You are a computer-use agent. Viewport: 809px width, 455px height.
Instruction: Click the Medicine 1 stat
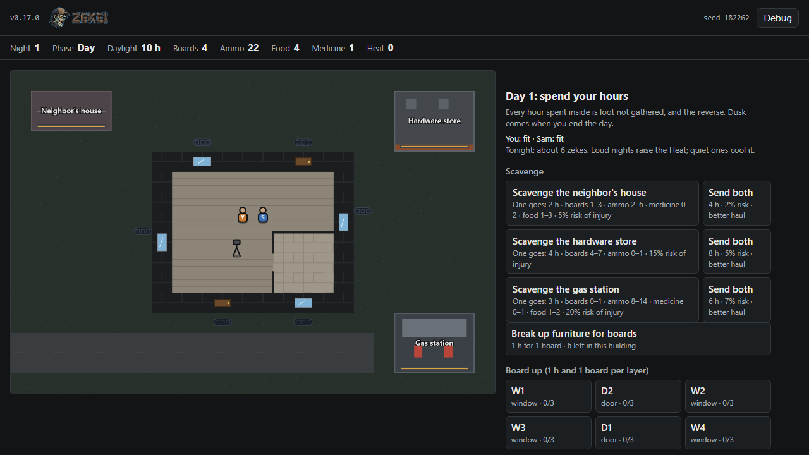tap(333, 48)
